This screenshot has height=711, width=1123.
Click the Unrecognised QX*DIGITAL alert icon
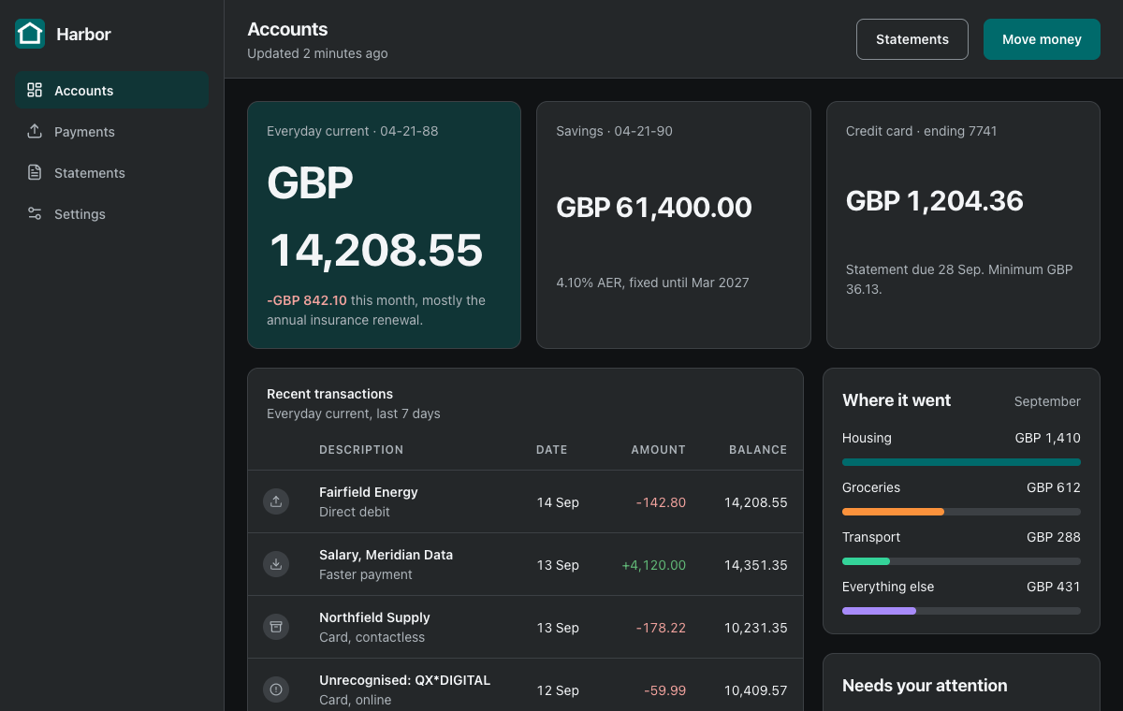[276, 689]
